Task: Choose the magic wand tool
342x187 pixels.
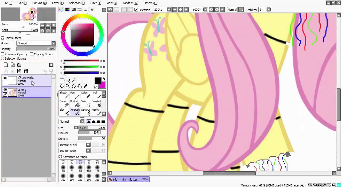Action: pos(73,80)
